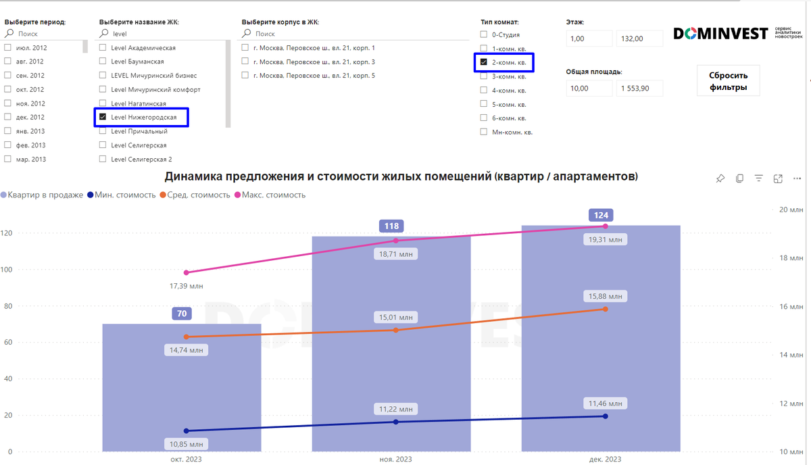Click maximum area field 1 553,90

click(639, 88)
